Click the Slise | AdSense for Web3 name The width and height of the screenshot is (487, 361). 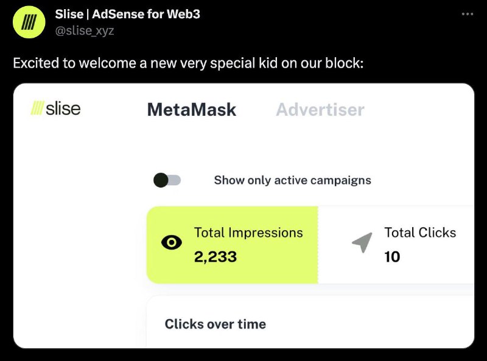pyautogui.click(x=128, y=14)
